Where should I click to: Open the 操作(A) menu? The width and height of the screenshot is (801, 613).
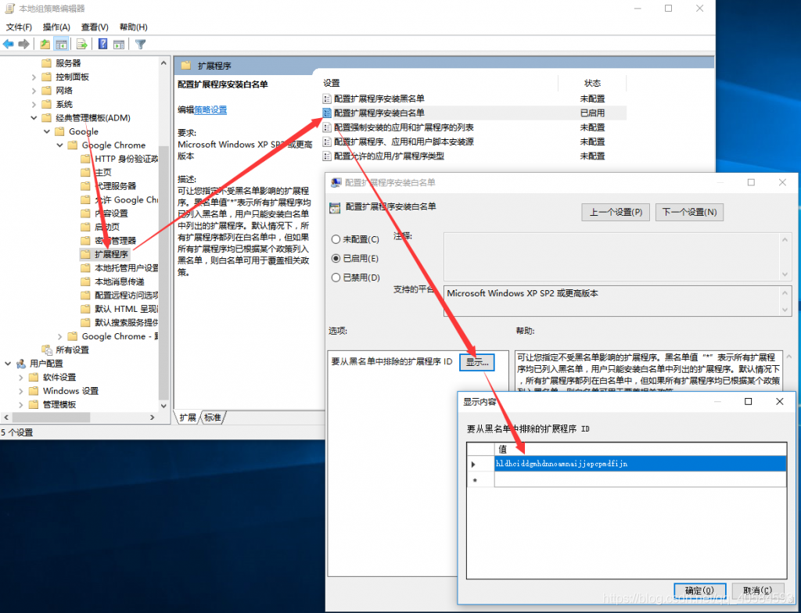point(56,27)
